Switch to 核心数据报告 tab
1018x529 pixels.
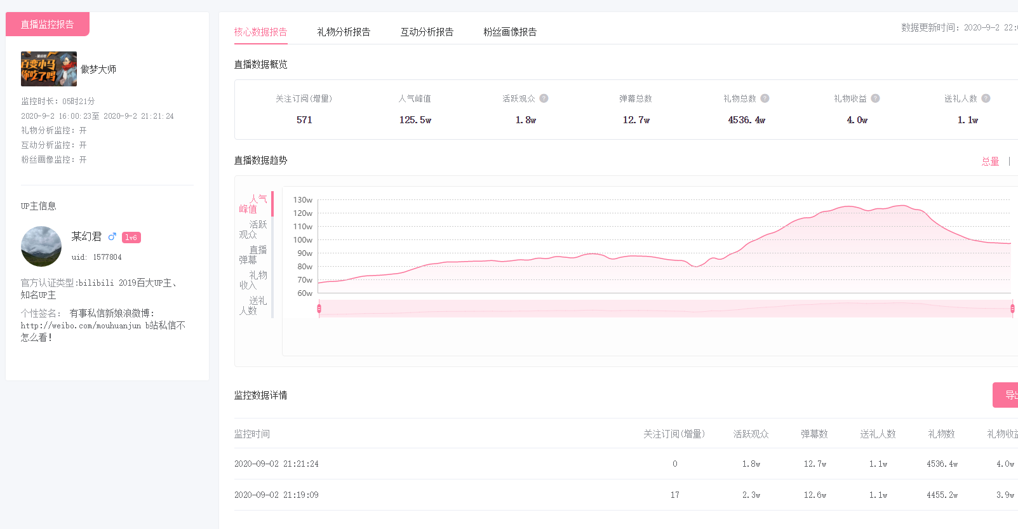point(260,32)
